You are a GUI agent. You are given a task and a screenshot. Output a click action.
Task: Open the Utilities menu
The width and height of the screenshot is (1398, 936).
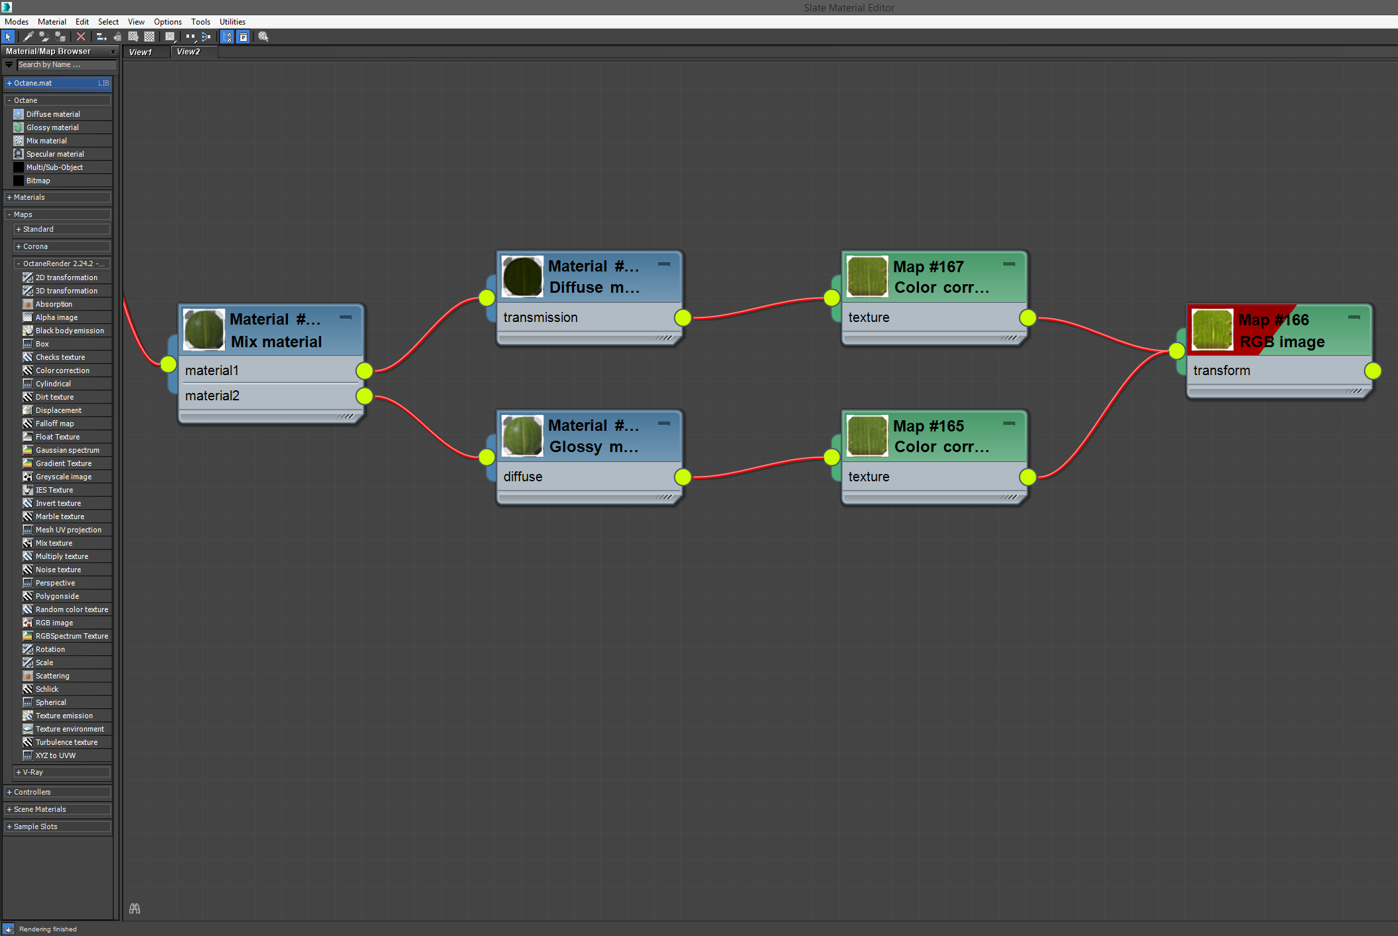pyautogui.click(x=232, y=22)
